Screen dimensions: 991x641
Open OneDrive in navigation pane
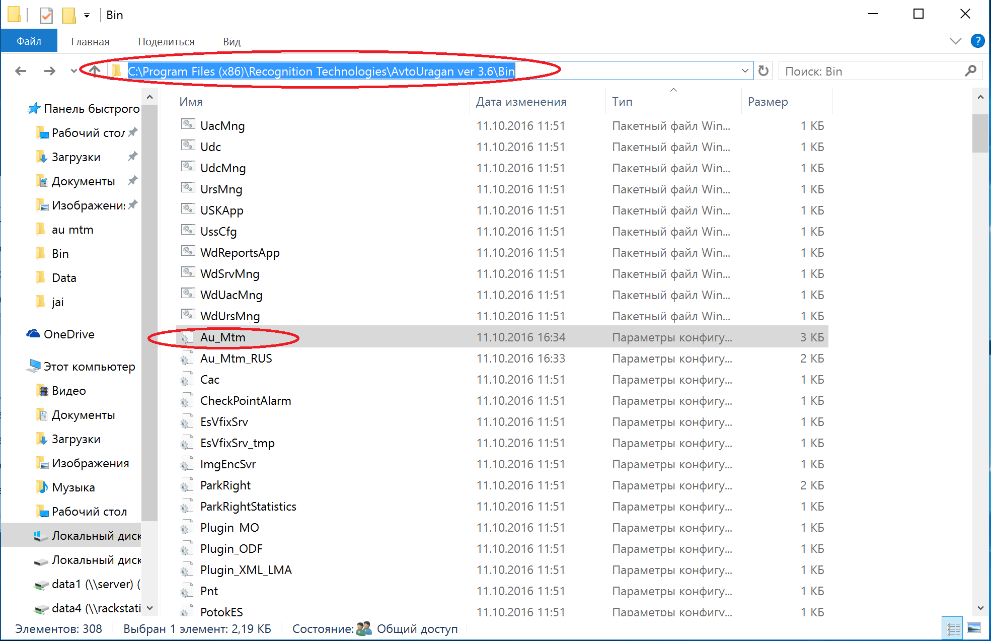tap(68, 334)
